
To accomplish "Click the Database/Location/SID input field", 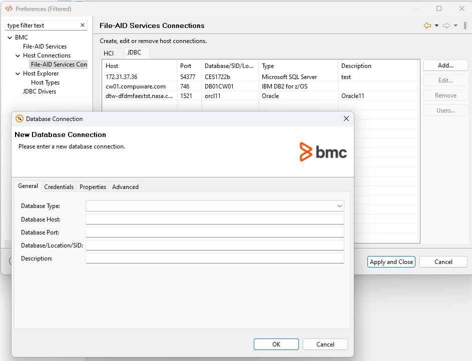I will tap(215, 245).
